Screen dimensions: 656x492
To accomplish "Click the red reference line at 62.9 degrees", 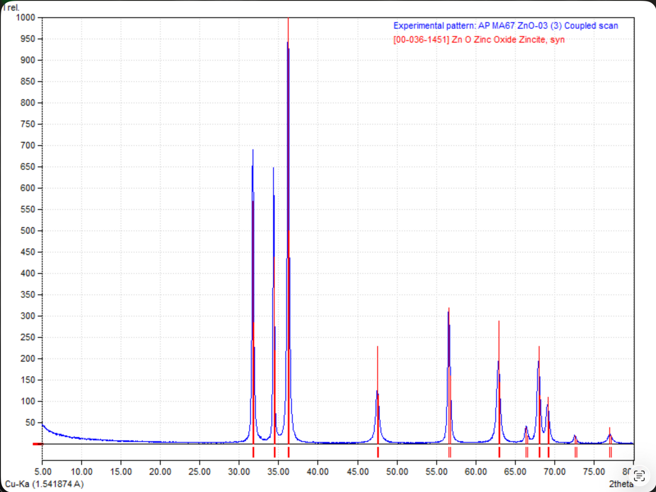I will [499, 381].
